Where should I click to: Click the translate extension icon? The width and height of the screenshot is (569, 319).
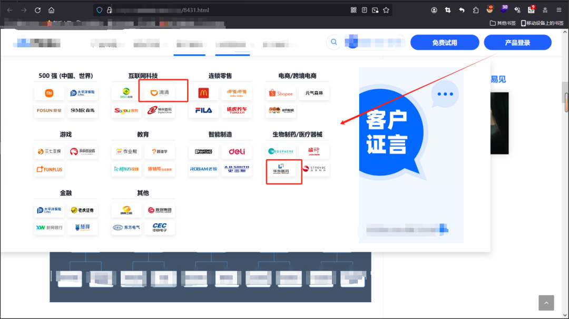coord(517,10)
